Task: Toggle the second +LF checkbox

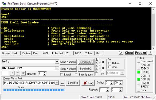Action: (96, 71)
